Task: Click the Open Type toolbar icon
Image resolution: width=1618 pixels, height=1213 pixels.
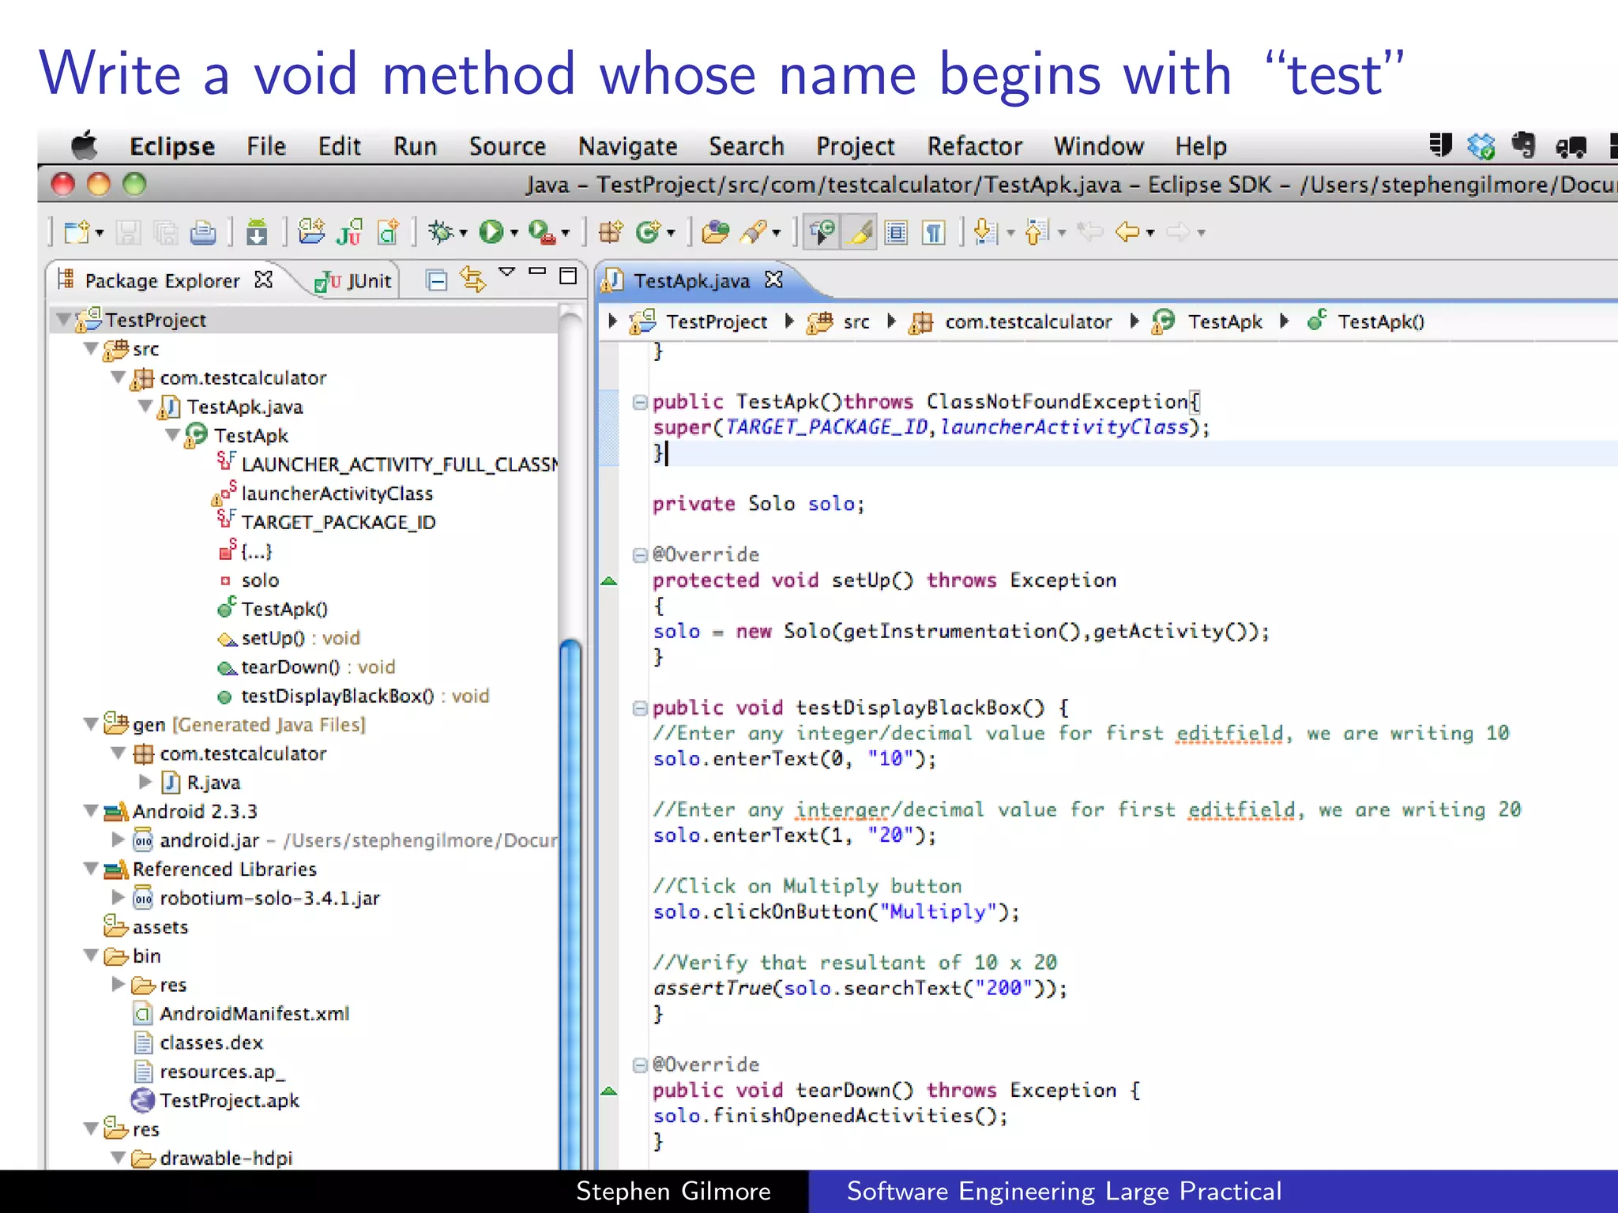Action: pyautogui.click(x=716, y=232)
